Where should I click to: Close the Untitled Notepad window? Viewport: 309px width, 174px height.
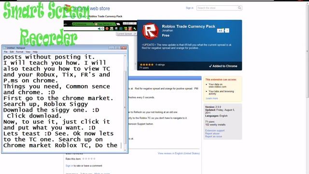(124, 48)
